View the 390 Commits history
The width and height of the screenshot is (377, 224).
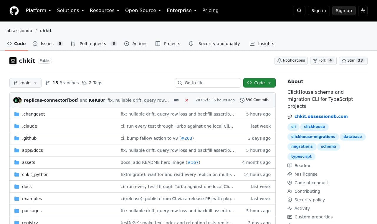click(x=254, y=100)
